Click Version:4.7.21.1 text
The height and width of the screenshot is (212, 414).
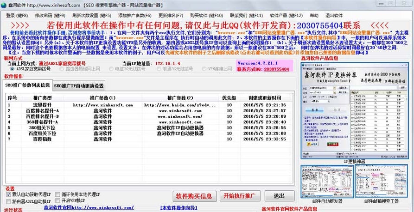257,63
